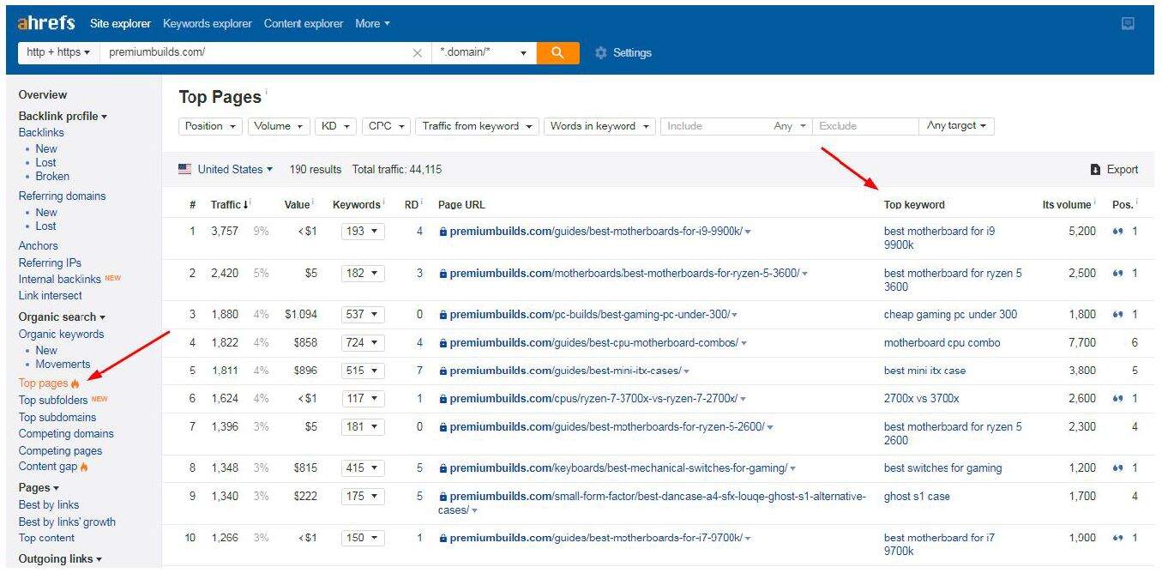1162x573 pixels.
Task: Click lock icon beside best-gaming-pc-under-300 URL
Action: [443, 315]
